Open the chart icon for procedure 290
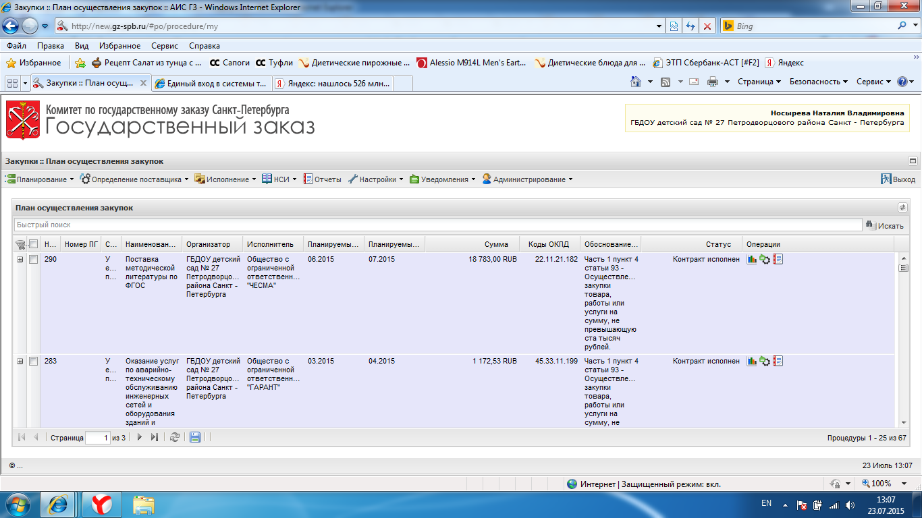 (752, 259)
